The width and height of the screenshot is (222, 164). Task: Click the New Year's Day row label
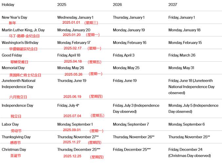click(x=15, y=17)
